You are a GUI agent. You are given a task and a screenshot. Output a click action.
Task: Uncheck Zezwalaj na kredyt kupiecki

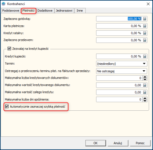[x=9, y=49]
